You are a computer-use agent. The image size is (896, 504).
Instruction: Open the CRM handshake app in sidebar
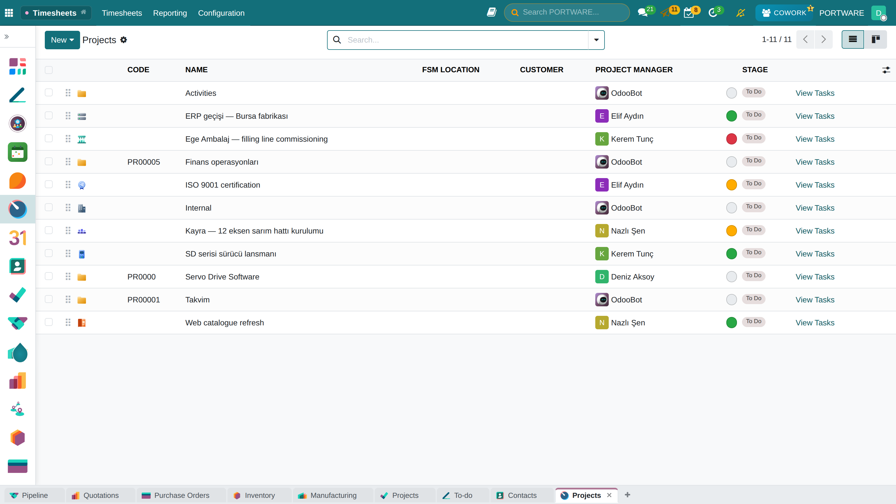click(x=17, y=323)
